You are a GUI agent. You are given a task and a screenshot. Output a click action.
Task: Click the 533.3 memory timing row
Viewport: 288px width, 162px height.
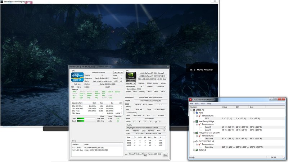[146, 143]
